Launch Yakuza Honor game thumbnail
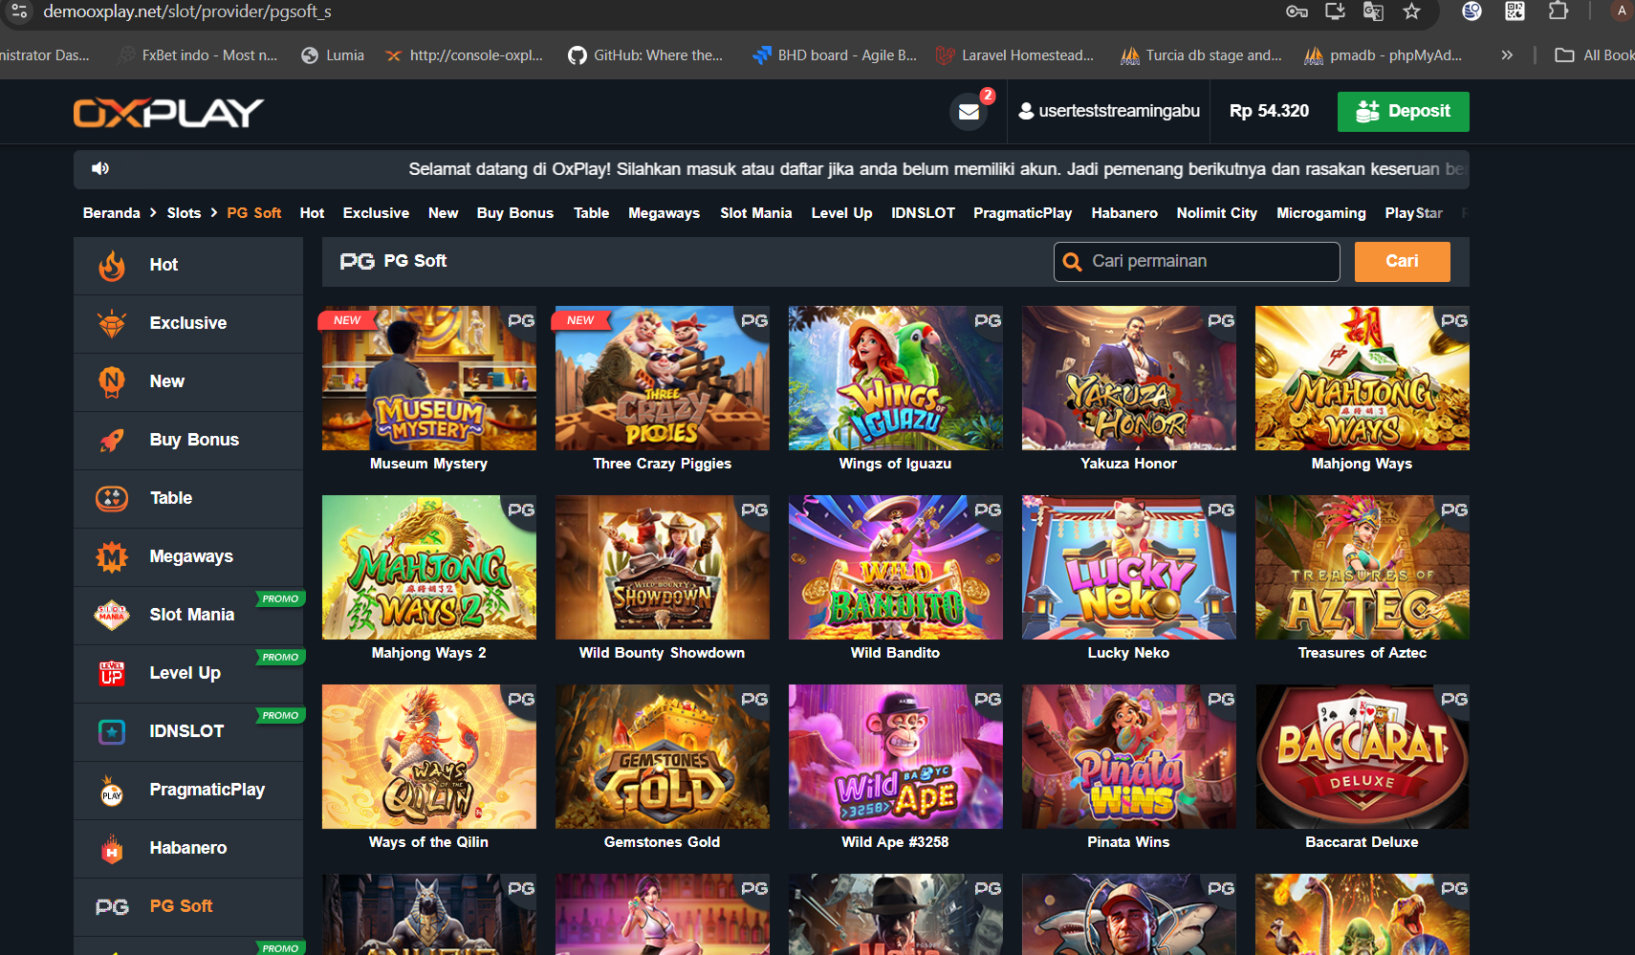This screenshot has width=1635, height=955. [1129, 379]
